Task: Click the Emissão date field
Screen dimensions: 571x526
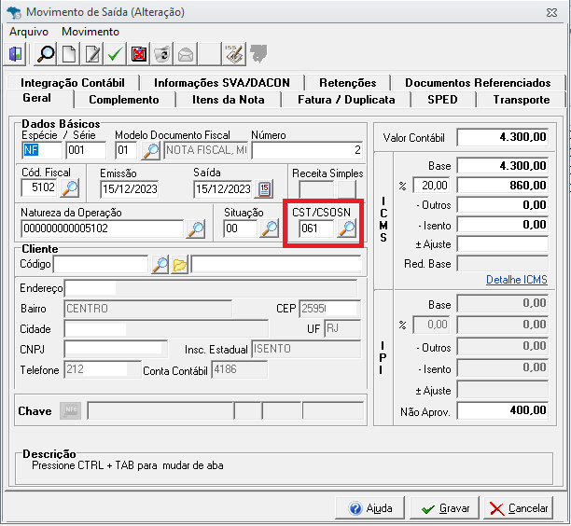Action: tap(130, 189)
